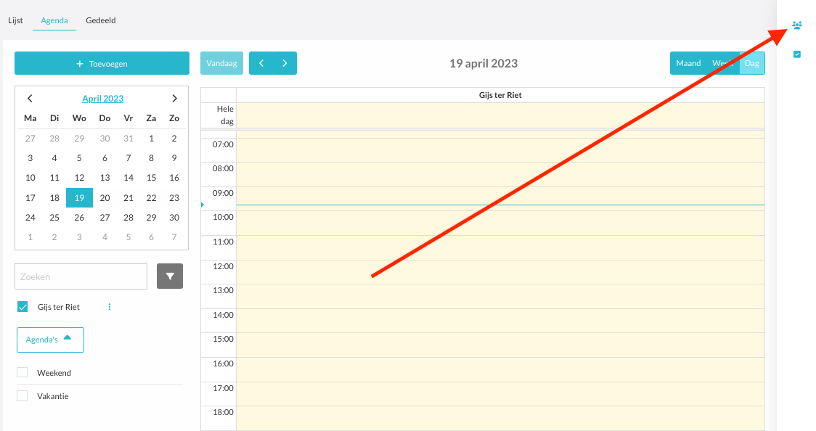This screenshot has width=816, height=431.
Task: Go to next month in mini calendar
Action: (174, 98)
